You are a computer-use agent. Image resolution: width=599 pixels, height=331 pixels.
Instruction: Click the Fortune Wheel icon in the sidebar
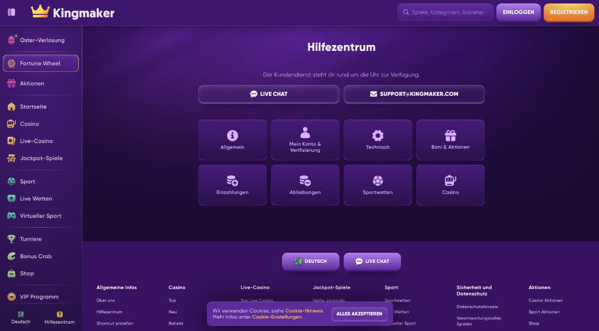pyautogui.click(x=11, y=63)
